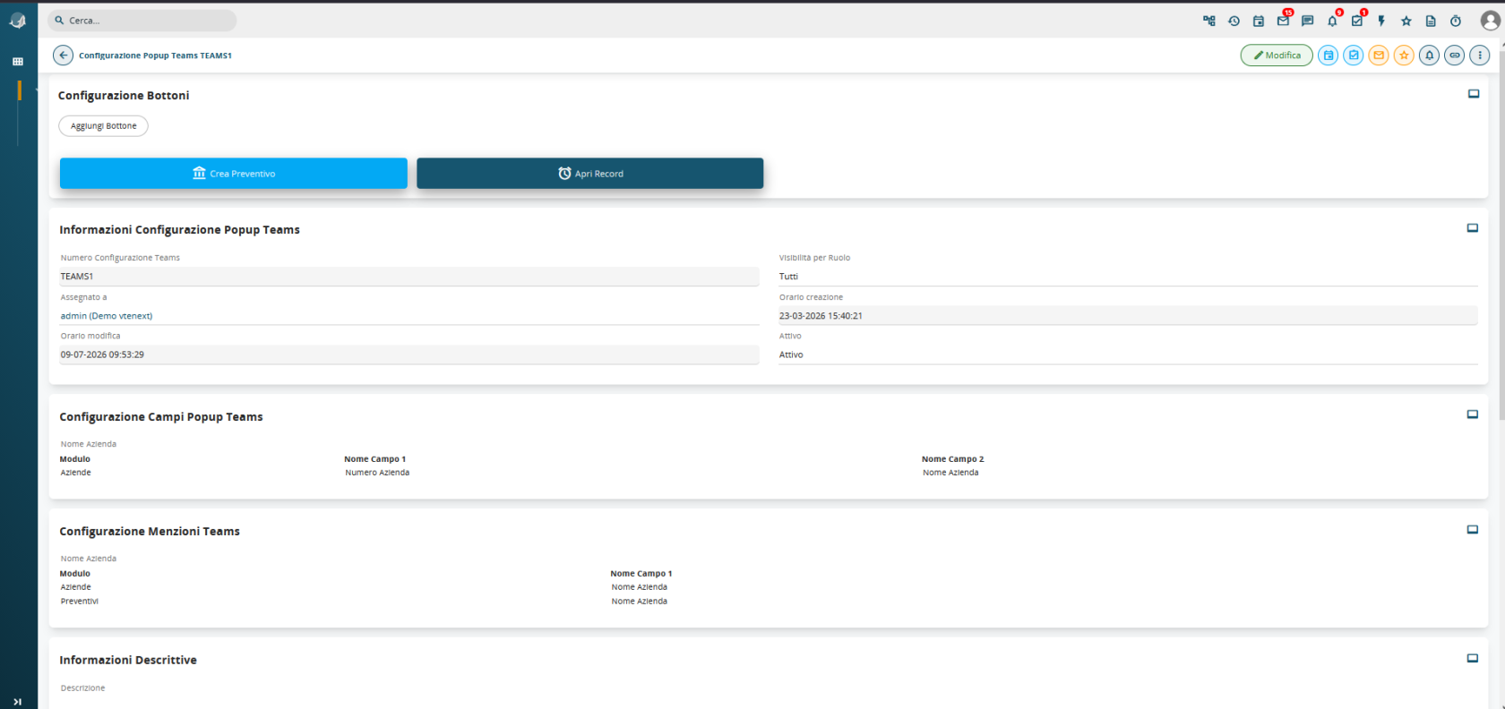Viewport: 1505px width, 709px height.
Task: Go back using the arrow button
Action: (x=63, y=56)
